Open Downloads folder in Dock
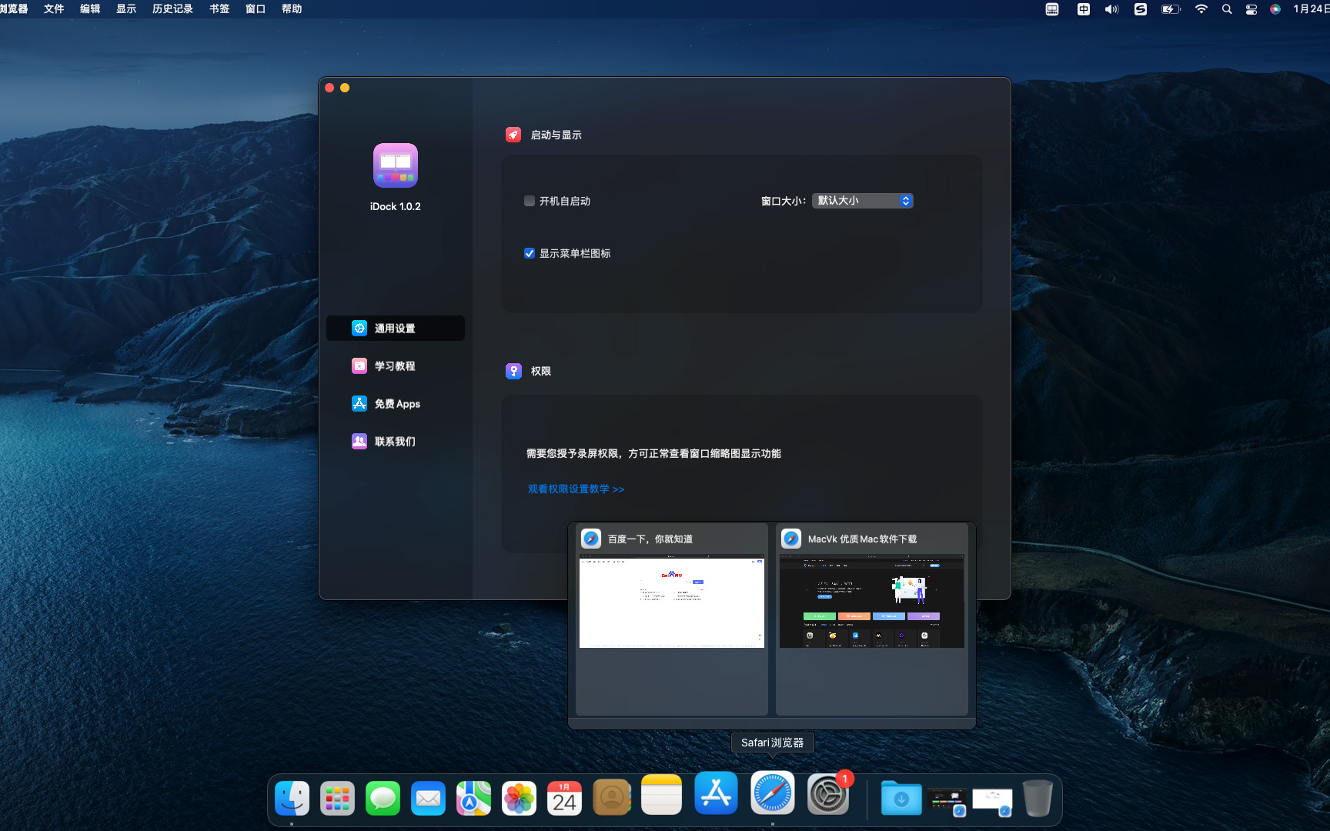Screen dimensions: 1330x831 point(901,798)
